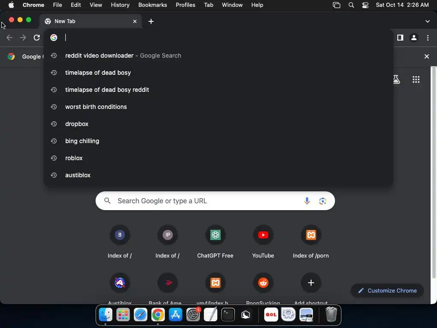Image resolution: width=437 pixels, height=328 pixels.
Task: Open the Chrome side panel
Action: (400, 38)
